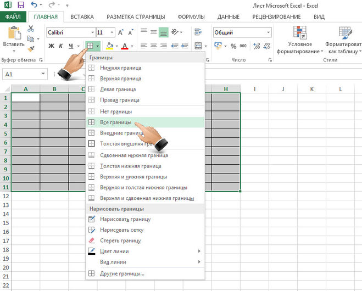Click the borders button icon
This screenshot has width=362, height=291.
point(90,46)
